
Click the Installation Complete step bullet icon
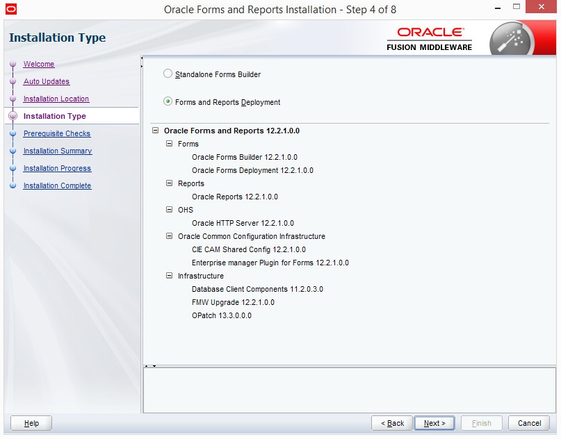[13, 185]
